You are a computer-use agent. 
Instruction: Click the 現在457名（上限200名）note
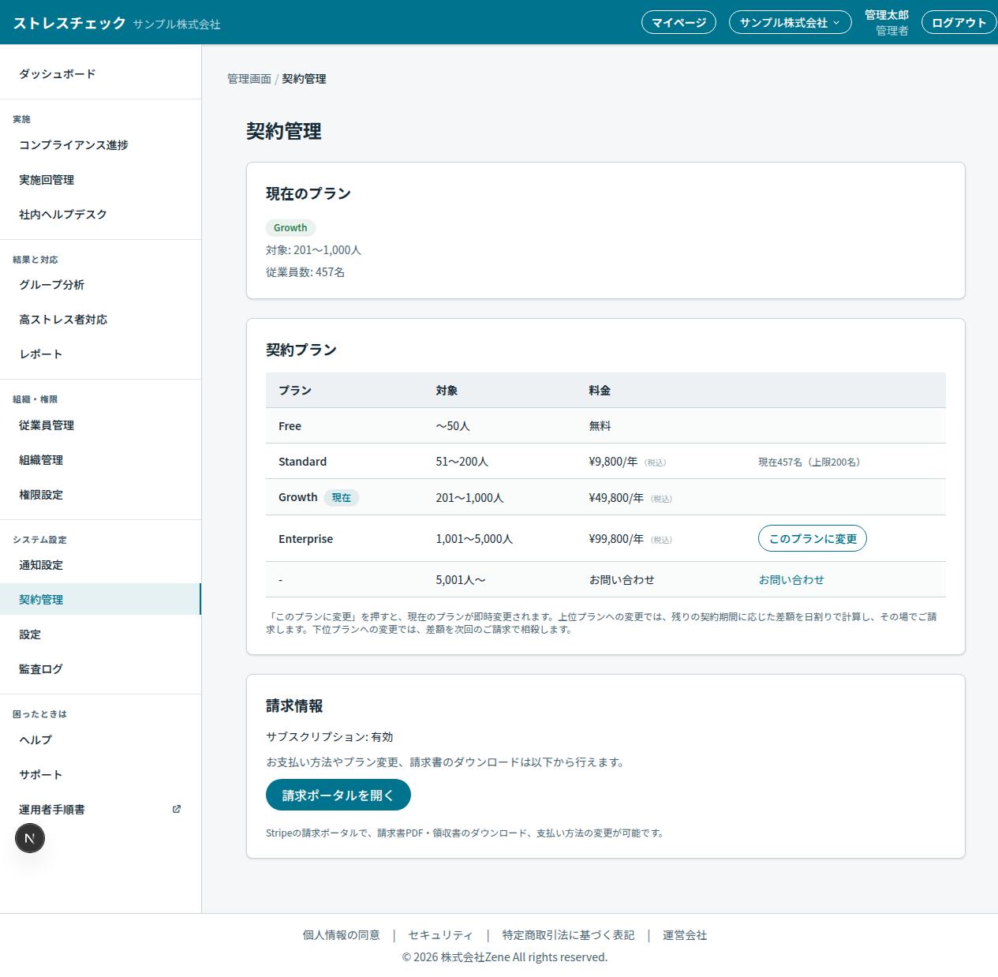(x=812, y=462)
